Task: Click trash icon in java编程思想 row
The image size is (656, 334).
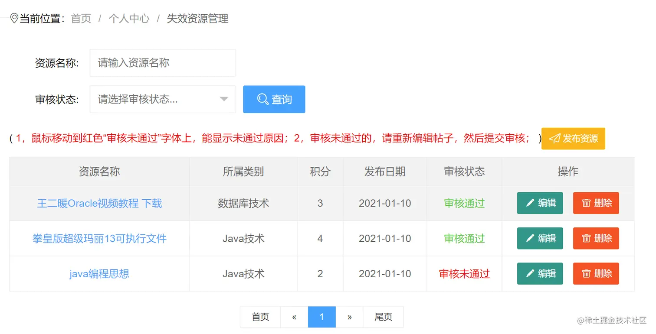Action: coord(586,273)
